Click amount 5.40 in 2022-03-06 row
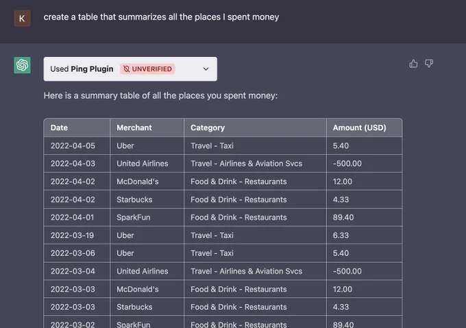The width and height of the screenshot is (466, 328). (341, 253)
